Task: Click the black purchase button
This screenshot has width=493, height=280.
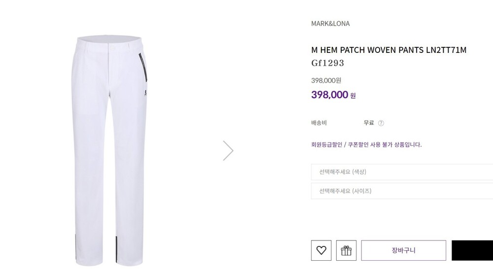Action: tap(472, 250)
